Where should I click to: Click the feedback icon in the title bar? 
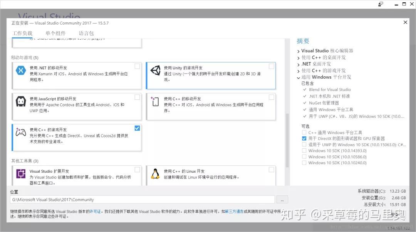[381, 4]
